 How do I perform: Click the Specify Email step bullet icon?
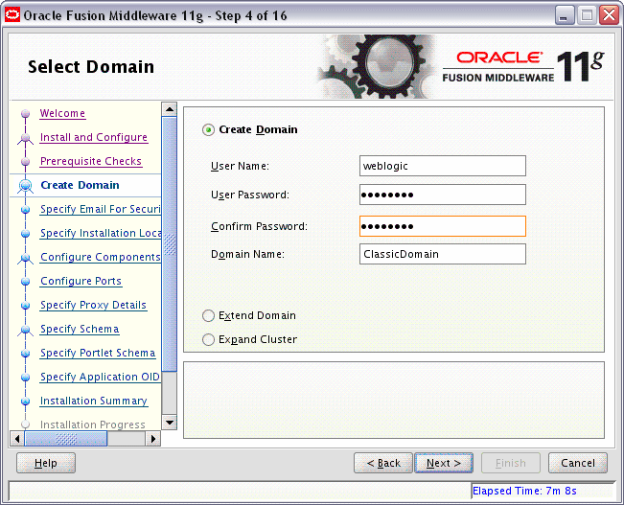coord(26,210)
